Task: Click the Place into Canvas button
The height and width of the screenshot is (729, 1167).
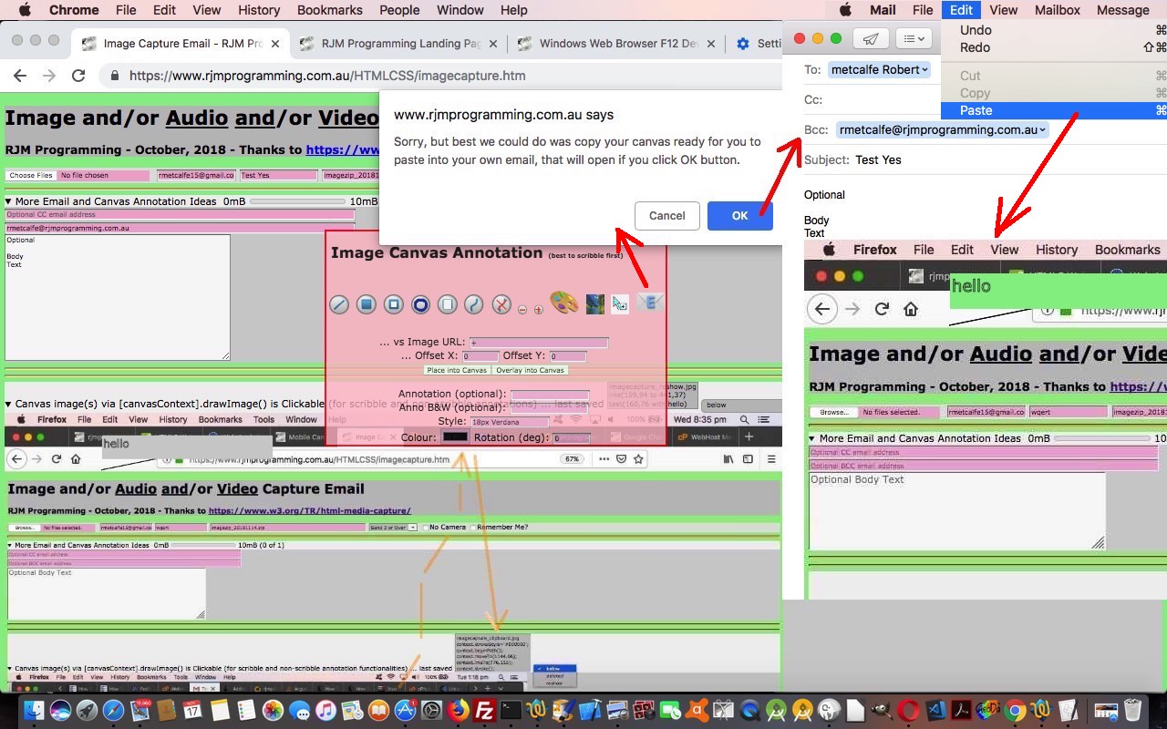Action: 457,370
